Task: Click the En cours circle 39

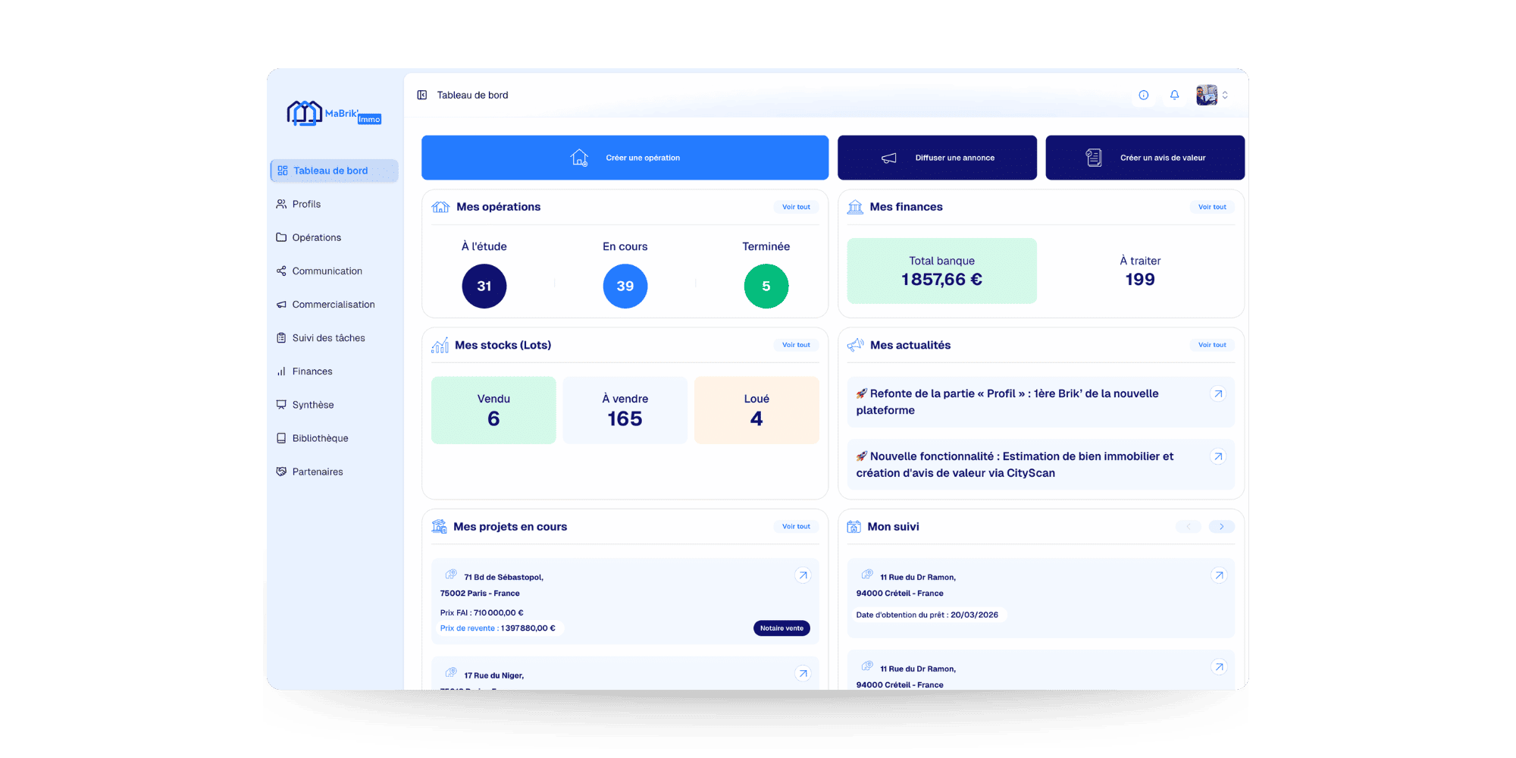Action: [625, 286]
